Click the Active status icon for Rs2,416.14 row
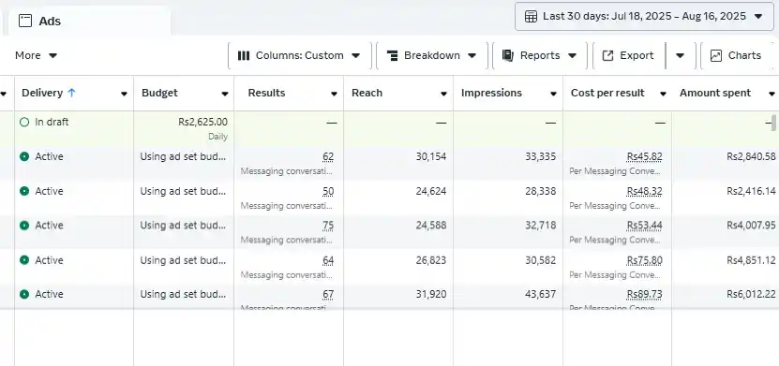Image resolution: width=779 pixels, height=366 pixels. 24,191
